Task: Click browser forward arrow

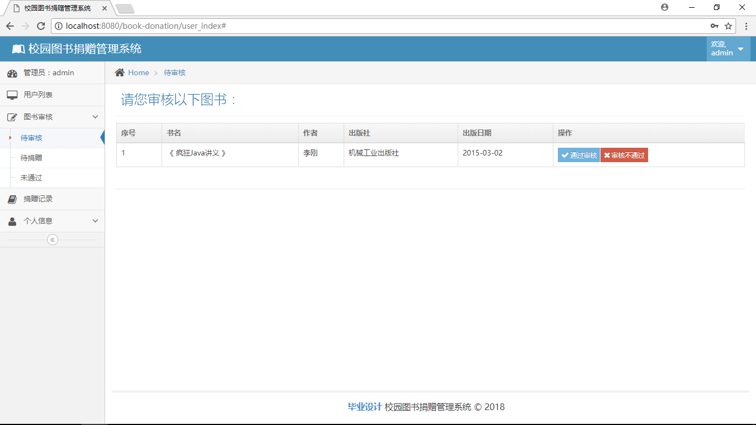Action: coord(25,26)
